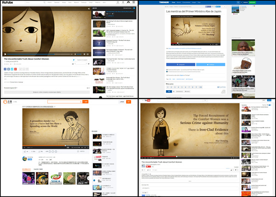276x197 pixels.
Task: Share the Rutube video on VK
Action: coord(9,69)
